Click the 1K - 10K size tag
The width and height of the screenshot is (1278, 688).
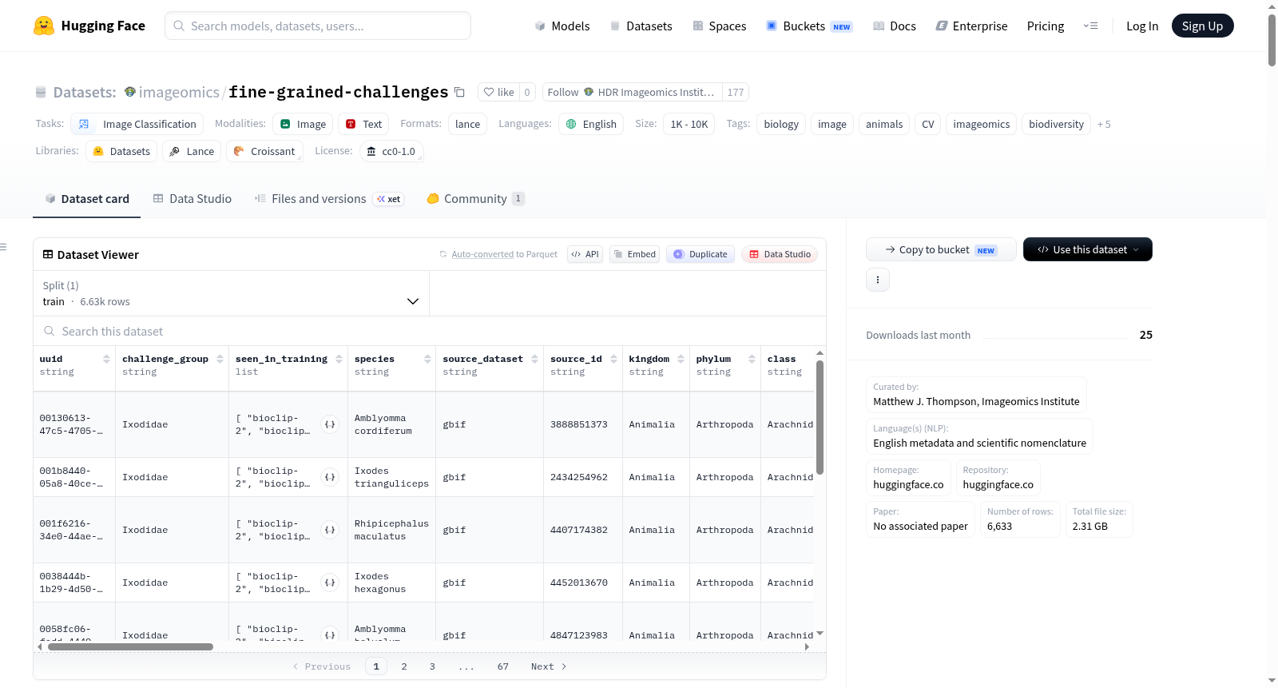(x=689, y=124)
